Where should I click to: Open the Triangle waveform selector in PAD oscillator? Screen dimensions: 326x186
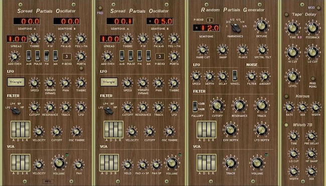click(x=109, y=82)
